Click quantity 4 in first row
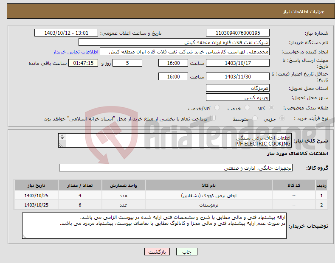The width and height of the screenshot is (335, 263). pos(80,196)
